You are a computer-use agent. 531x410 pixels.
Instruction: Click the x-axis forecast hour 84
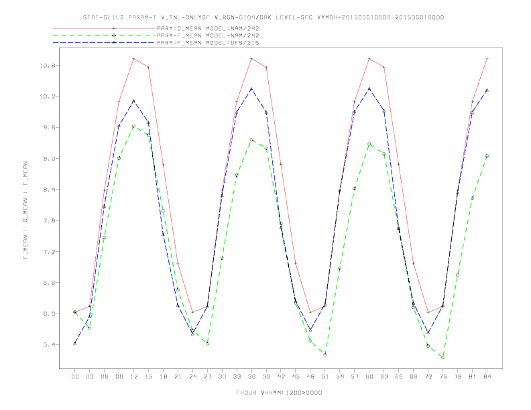point(487,377)
